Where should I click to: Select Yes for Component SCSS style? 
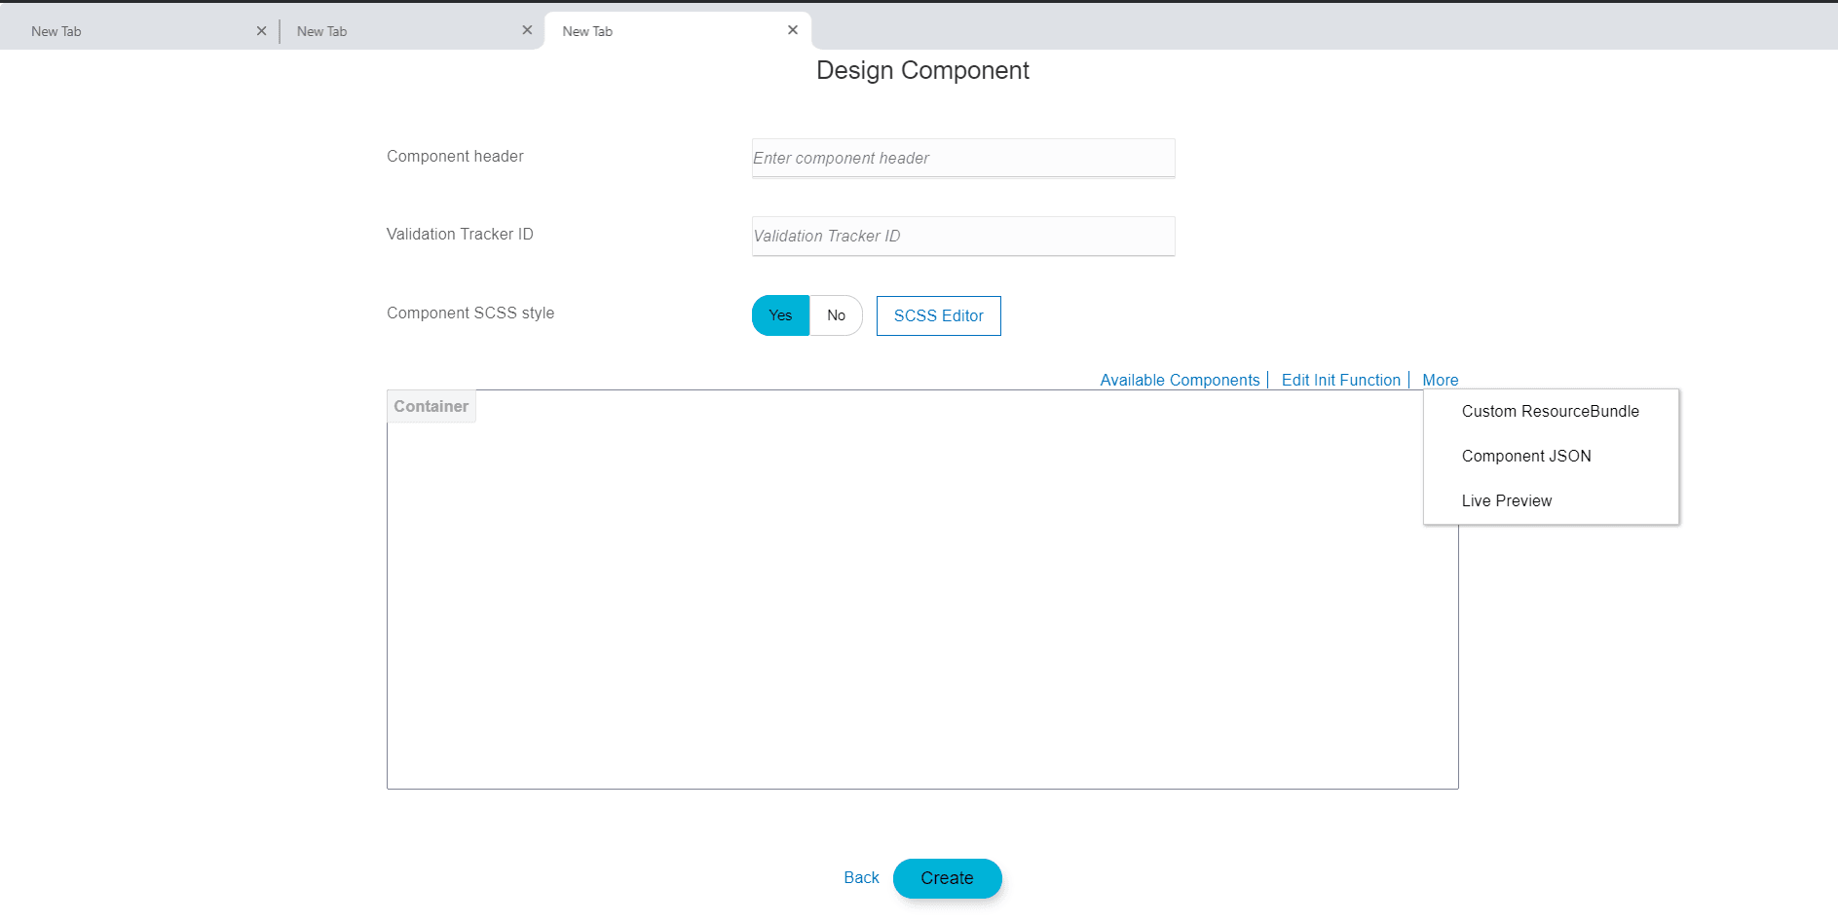point(779,315)
